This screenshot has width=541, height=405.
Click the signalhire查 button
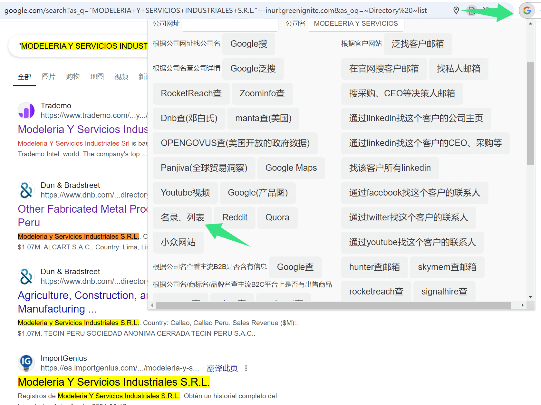[x=444, y=292]
